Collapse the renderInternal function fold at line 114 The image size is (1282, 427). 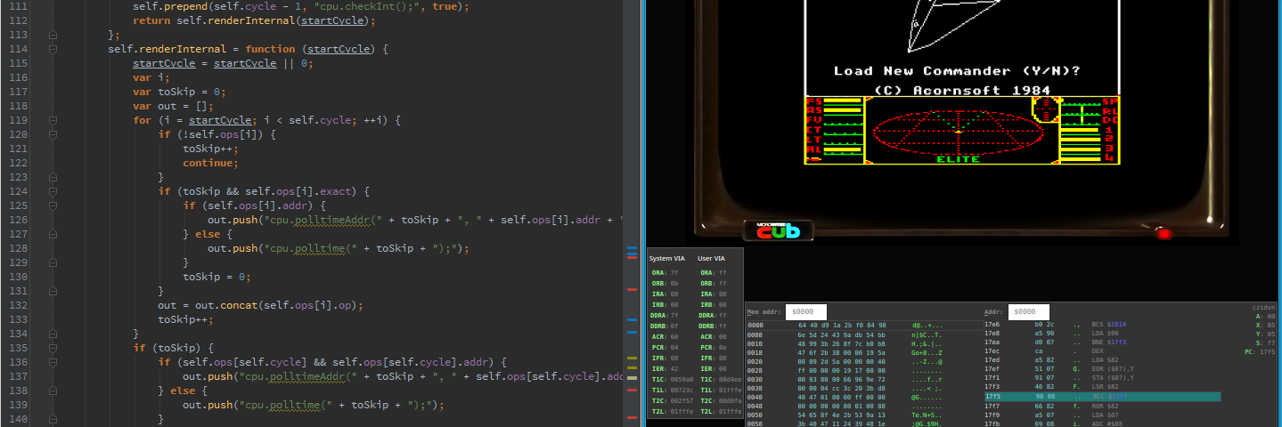53,49
